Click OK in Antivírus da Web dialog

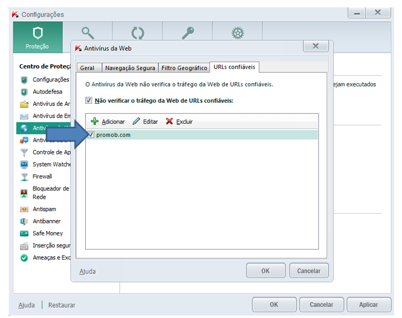(x=265, y=271)
